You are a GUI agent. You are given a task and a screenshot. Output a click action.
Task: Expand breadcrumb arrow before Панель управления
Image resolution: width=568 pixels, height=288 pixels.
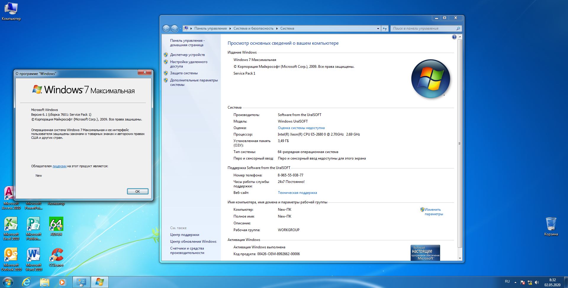pyautogui.click(x=191, y=28)
